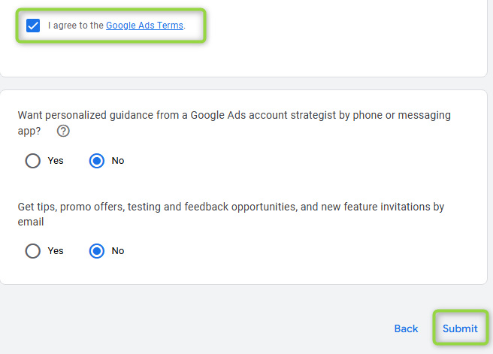Select Yes for tips and promo offers by email
The width and height of the screenshot is (493, 354).
pyautogui.click(x=33, y=251)
